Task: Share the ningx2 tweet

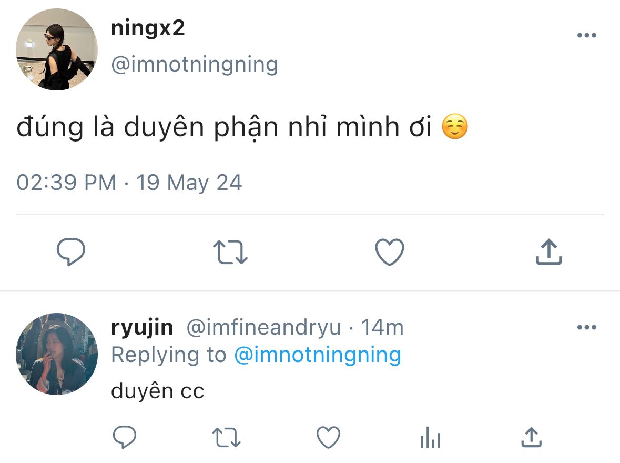Action: 548,252
